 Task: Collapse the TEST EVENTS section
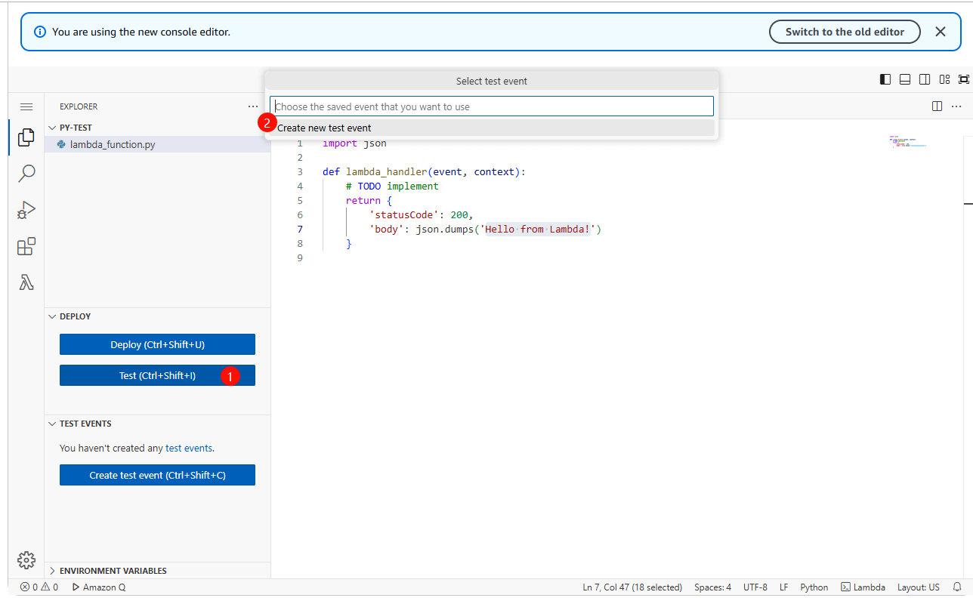coord(85,424)
